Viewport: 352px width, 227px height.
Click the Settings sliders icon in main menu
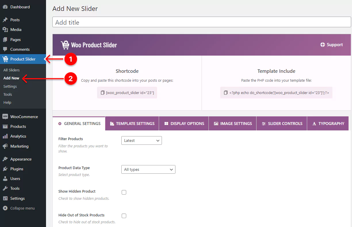point(5,198)
